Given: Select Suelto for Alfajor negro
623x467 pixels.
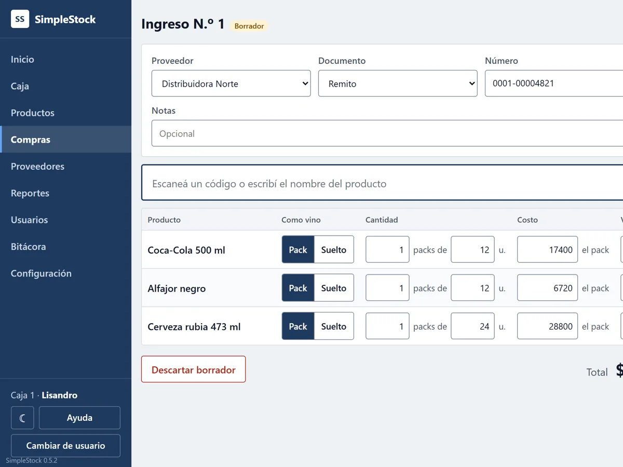Looking at the screenshot, I should click(x=334, y=288).
